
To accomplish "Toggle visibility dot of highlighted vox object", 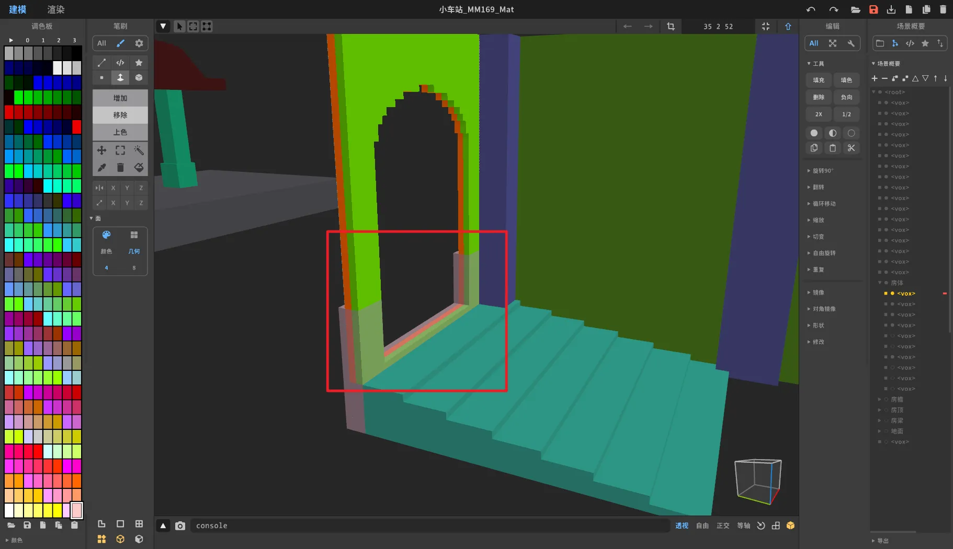I will [892, 294].
